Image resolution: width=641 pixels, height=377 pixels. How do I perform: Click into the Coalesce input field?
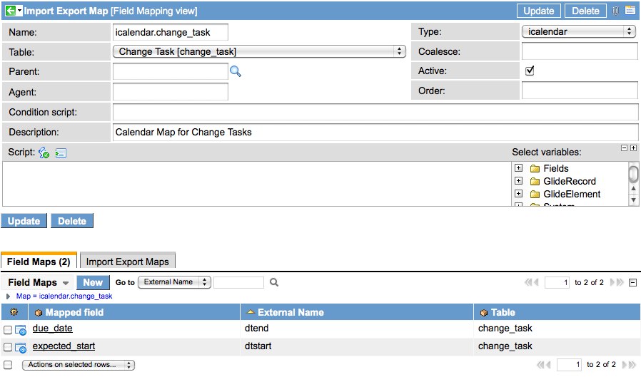click(x=579, y=51)
